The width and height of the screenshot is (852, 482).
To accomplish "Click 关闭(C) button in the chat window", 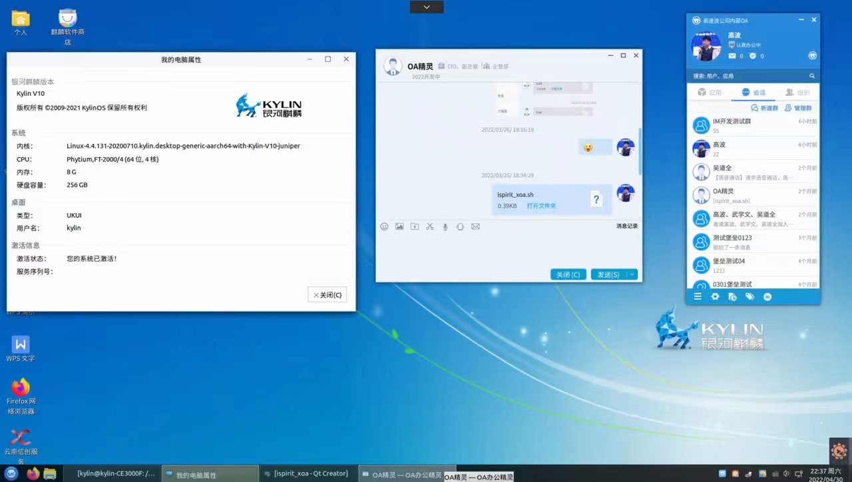I will pyautogui.click(x=568, y=274).
